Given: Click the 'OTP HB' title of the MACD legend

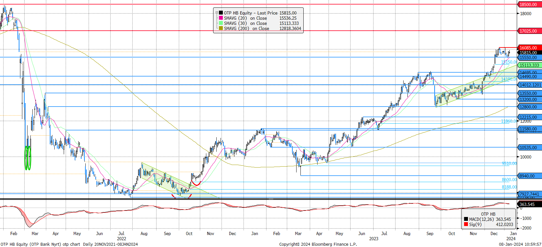Looking at the screenshot, I should point(488,214).
